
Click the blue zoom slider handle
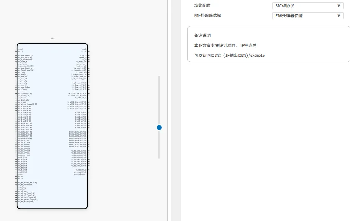click(x=159, y=128)
